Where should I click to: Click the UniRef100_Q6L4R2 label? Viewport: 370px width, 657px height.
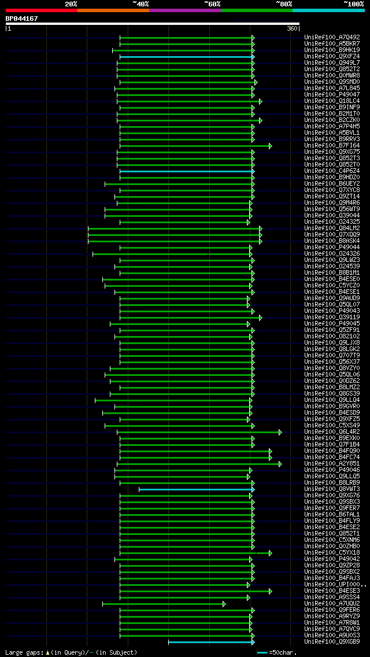(332, 431)
